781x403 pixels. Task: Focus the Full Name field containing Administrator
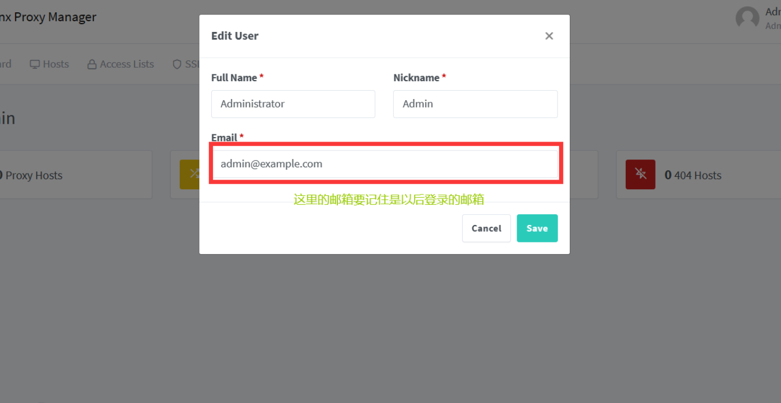coord(293,104)
